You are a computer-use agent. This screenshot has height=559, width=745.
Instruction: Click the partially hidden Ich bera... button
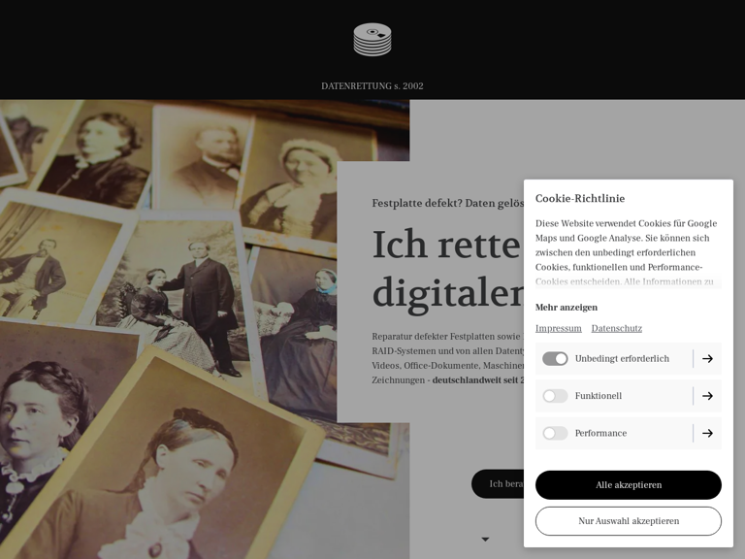tap(498, 484)
